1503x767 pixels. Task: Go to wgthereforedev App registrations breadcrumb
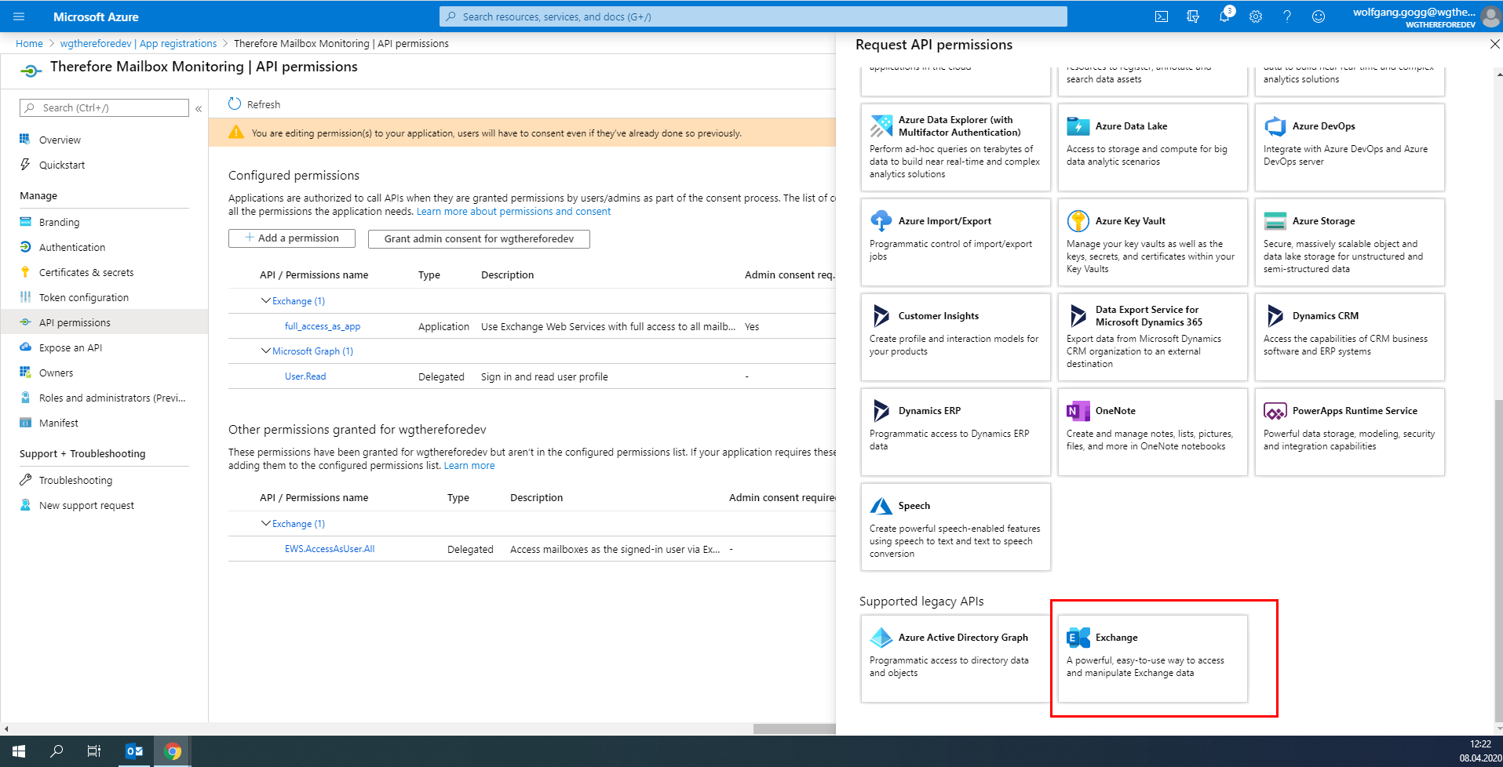(138, 43)
